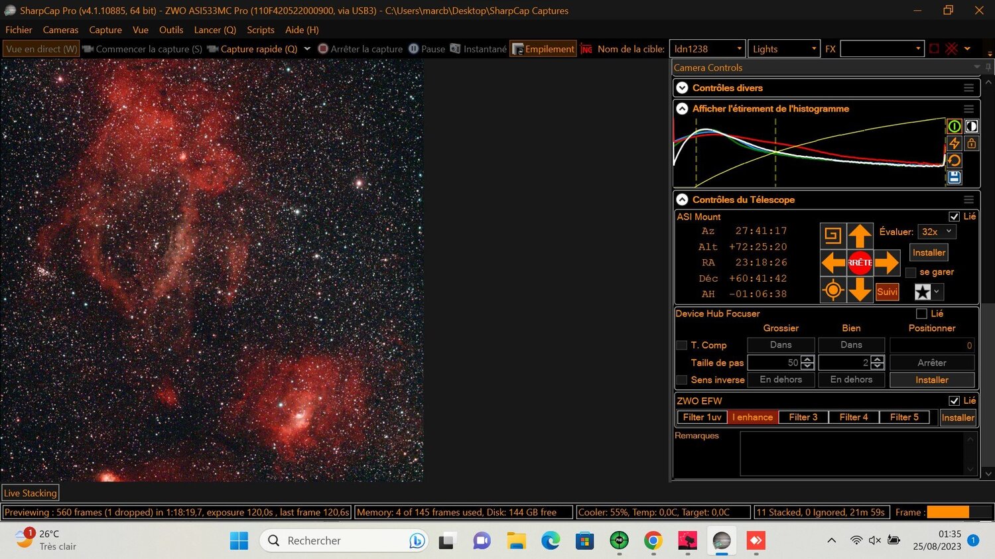Image resolution: width=995 pixels, height=559 pixels.
Task: Click the lightning bolt auto-stretch icon
Action: pyautogui.click(x=954, y=143)
